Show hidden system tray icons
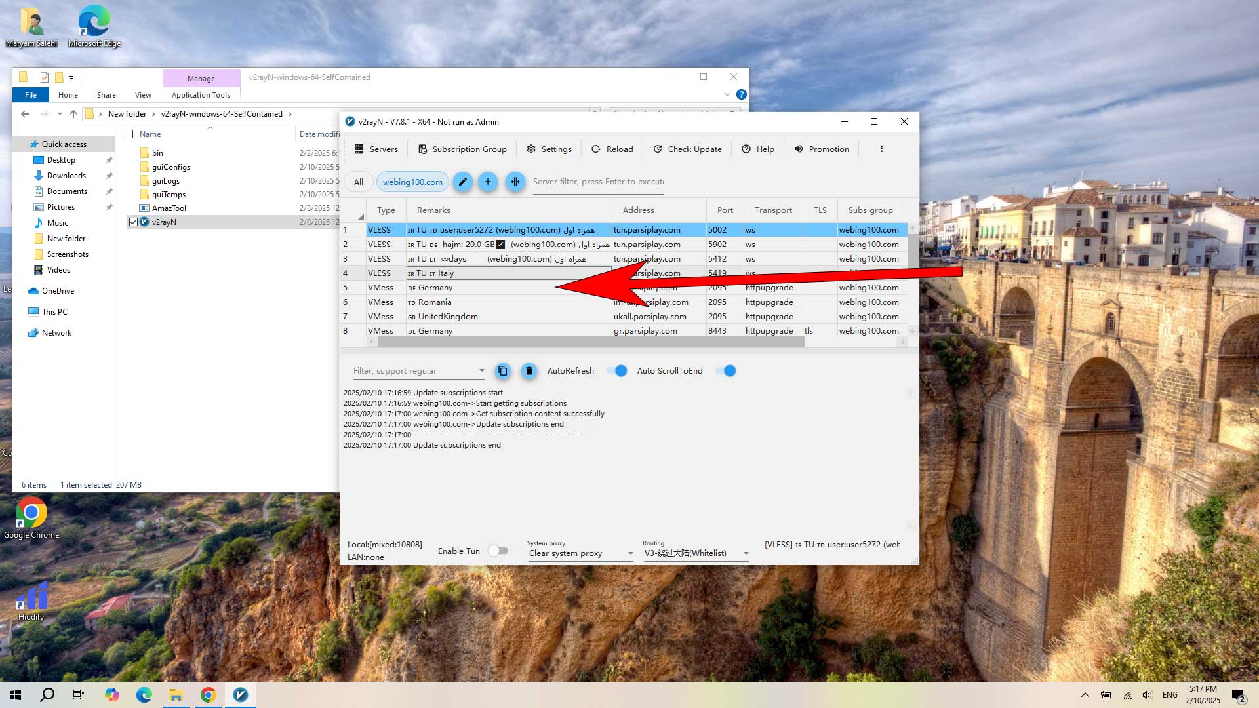 point(1085,695)
